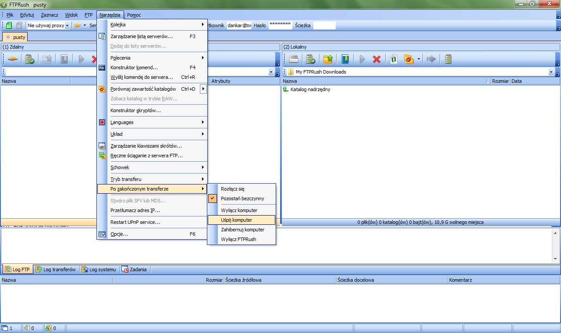Click Ścieżka docelowa column header

tap(392, 280)
